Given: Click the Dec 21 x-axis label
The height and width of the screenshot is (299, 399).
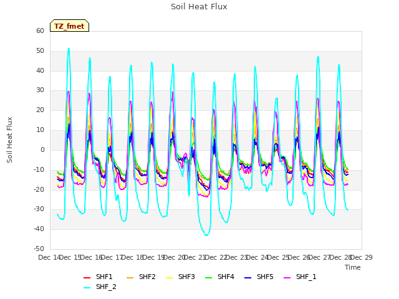Looking at the screenshot, I should tap(195, 257).
